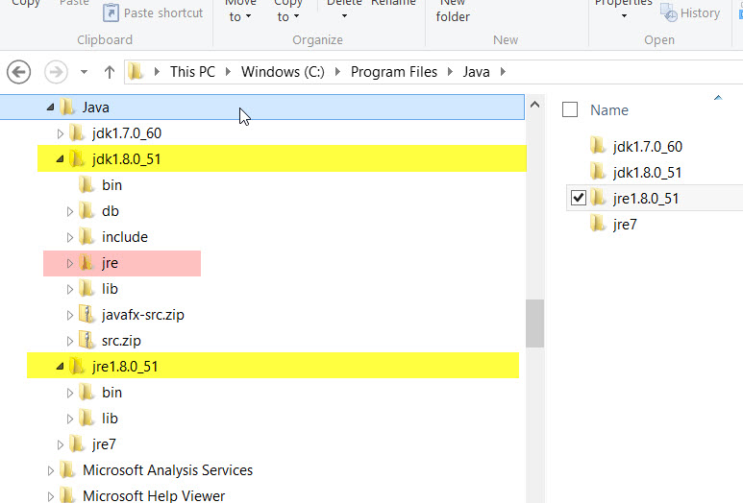Click History in Open group
The height and width of the screenshot is (503, 743).
(690, 12)
